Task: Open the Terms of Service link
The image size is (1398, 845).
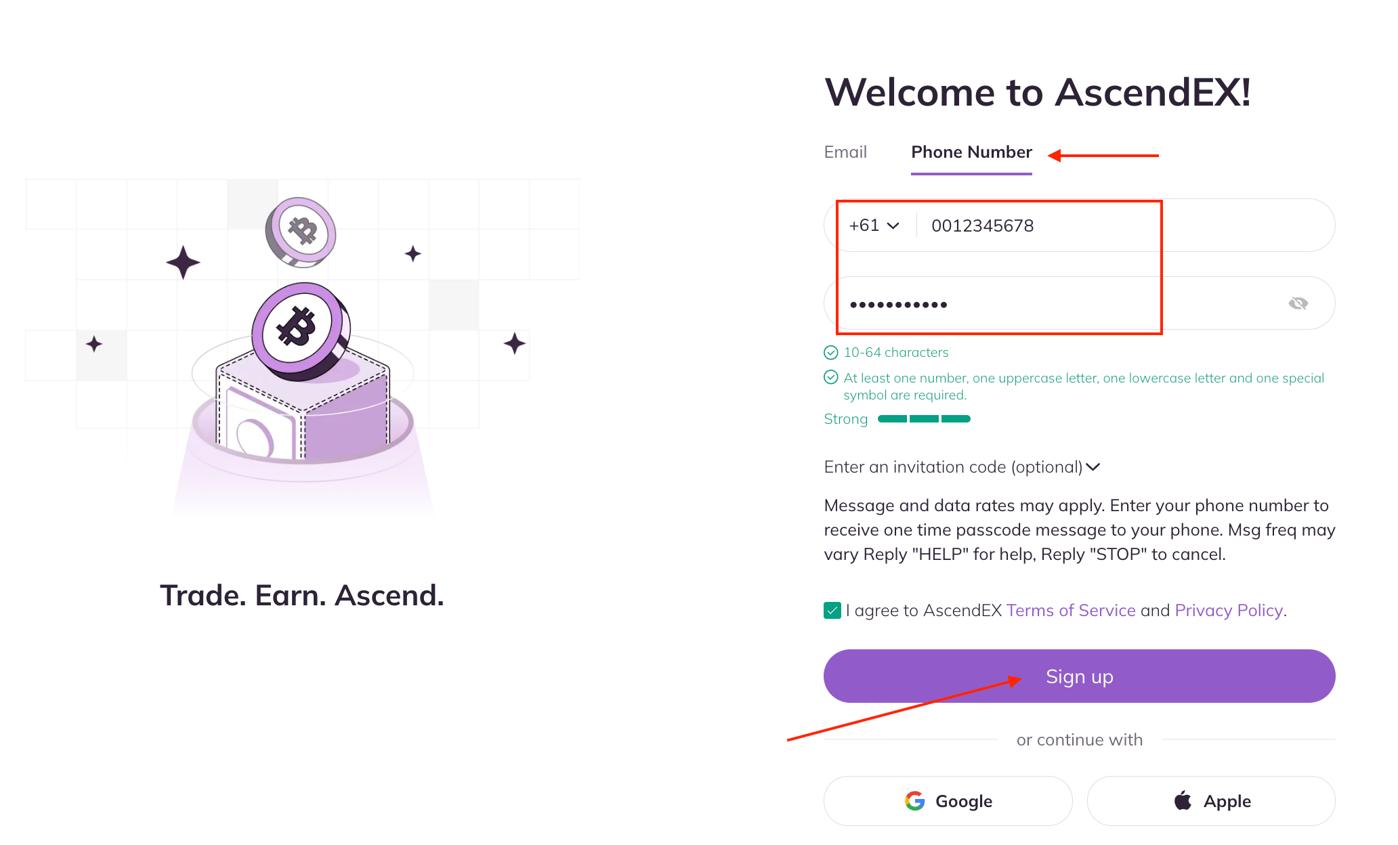Action: (x=1071, y=611)
